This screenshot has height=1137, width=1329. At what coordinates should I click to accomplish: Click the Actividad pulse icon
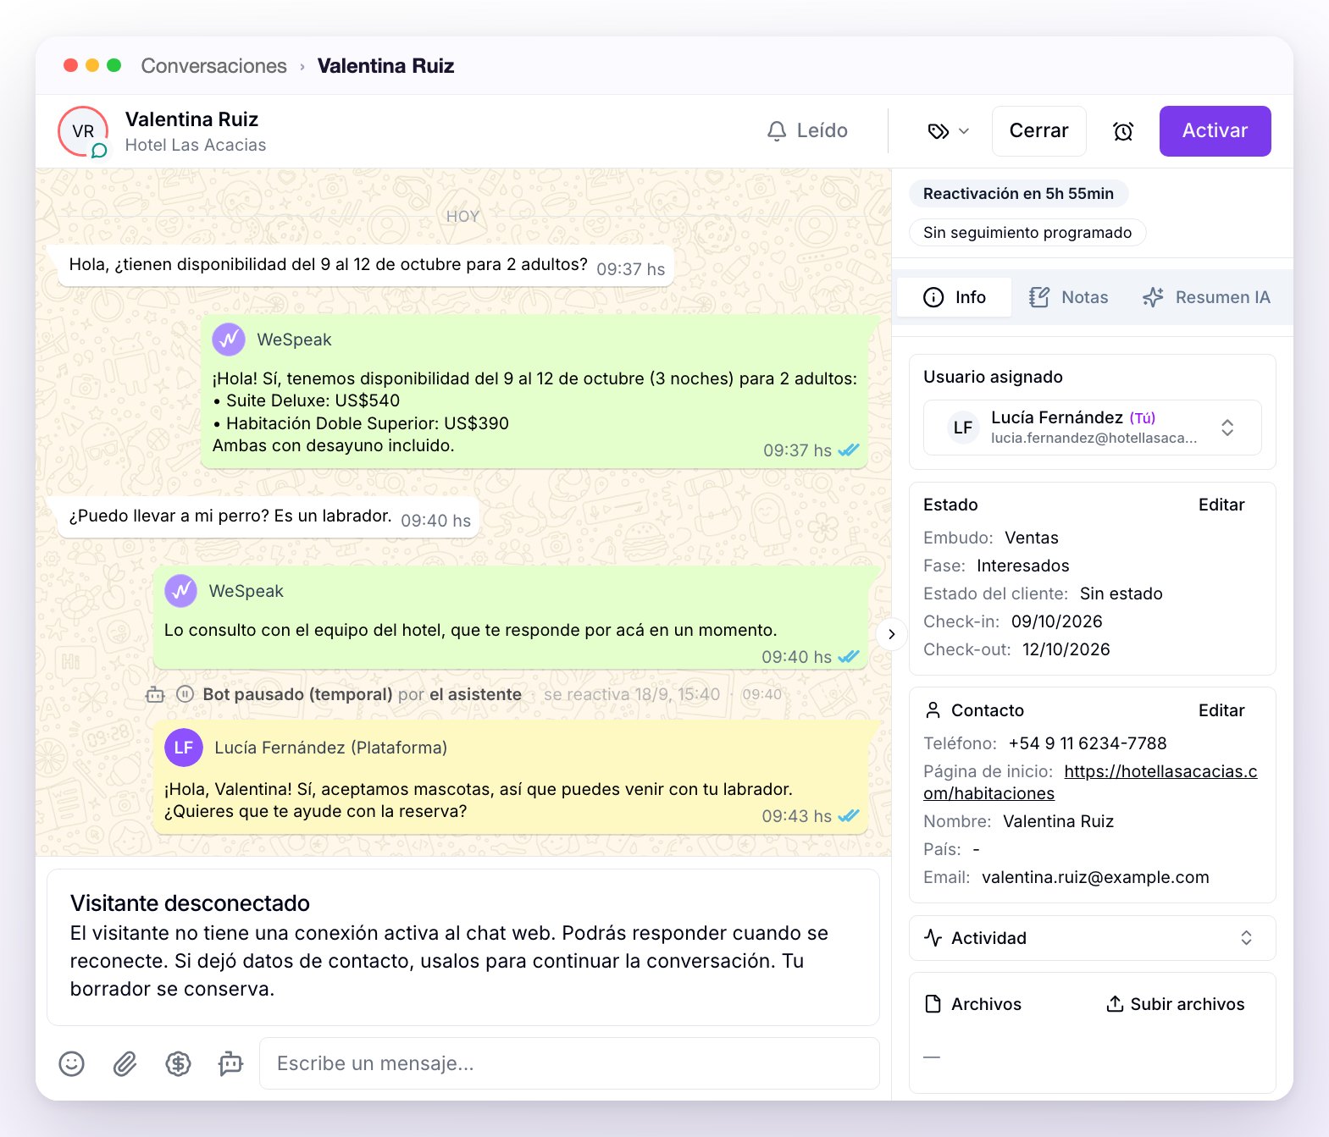(933, 938)
